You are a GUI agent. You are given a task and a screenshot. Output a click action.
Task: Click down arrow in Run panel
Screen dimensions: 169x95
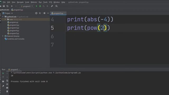[x=7, y=77]
